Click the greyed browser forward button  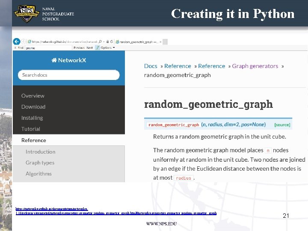tap(24, 41)
